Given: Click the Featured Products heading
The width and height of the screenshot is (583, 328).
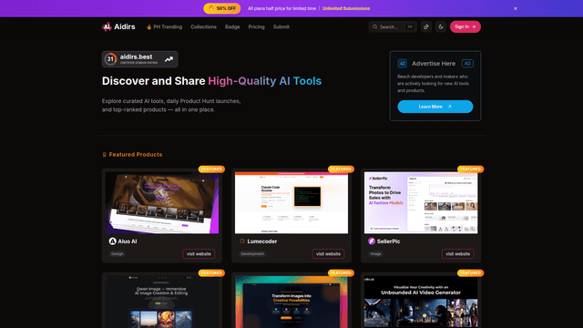Looking at the screenshot, I should click(136, 154).
